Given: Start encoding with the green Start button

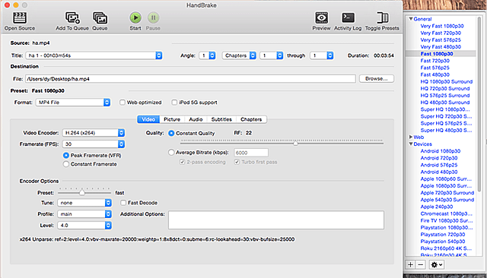Looking at the screenshot, I should tap(135, 17).
